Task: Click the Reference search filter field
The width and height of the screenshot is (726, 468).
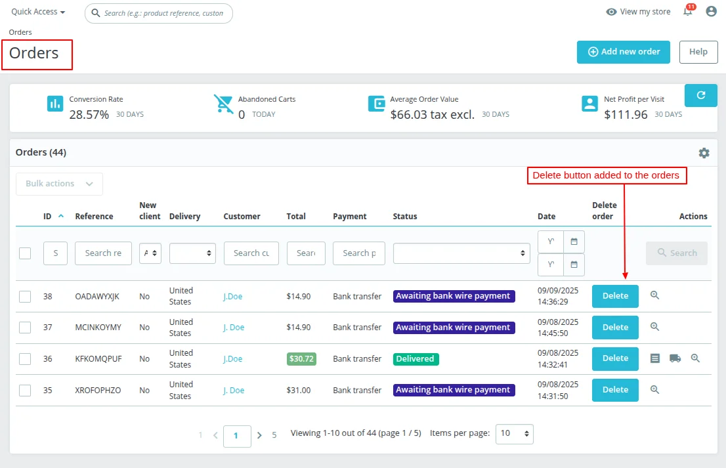Action: tap(103, 253)
